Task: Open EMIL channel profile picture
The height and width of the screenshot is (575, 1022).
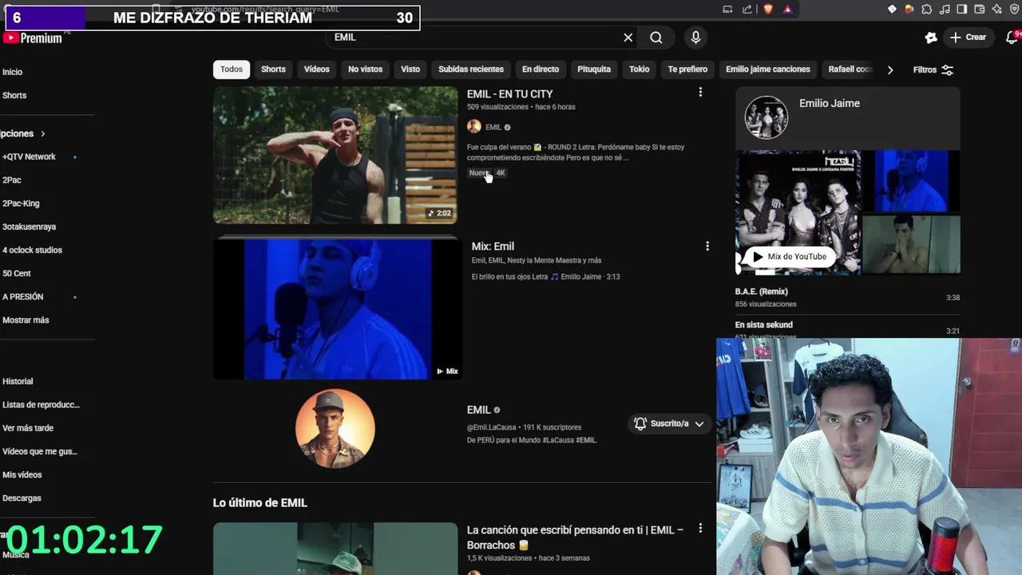Action: point(335,429)
